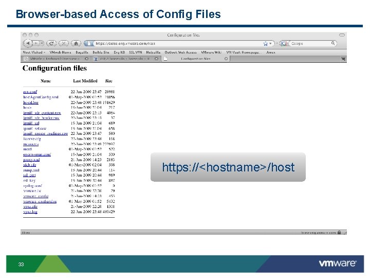Open the Bugzilla bookmark
This screenshot has height=278, width=370.
tap(82, 52)
